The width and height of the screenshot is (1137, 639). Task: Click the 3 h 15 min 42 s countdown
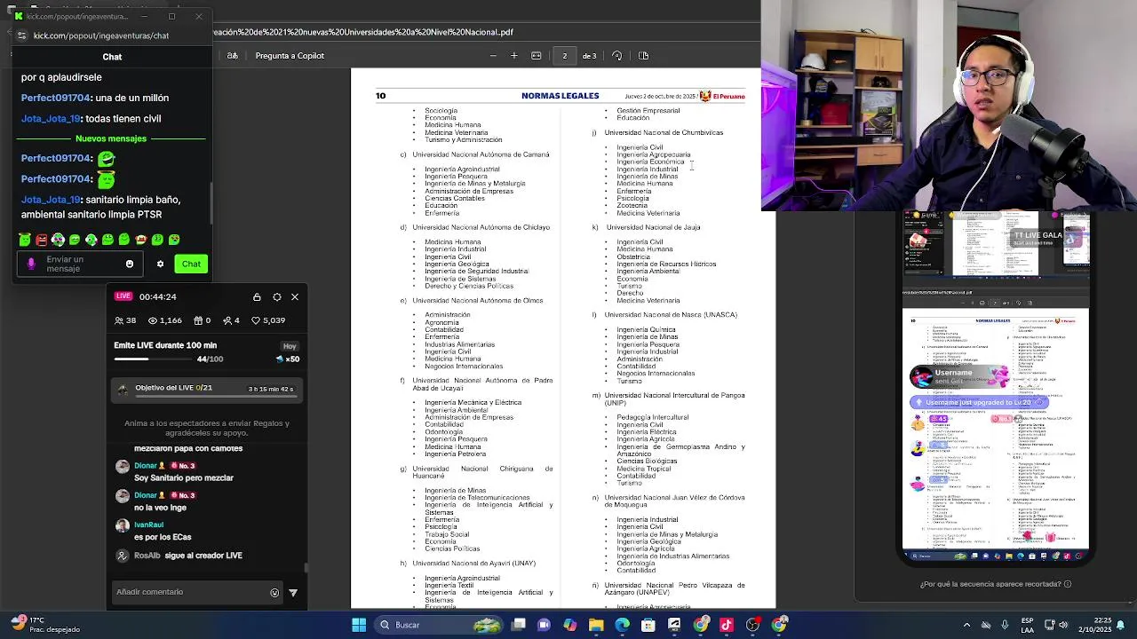(271, 389)
